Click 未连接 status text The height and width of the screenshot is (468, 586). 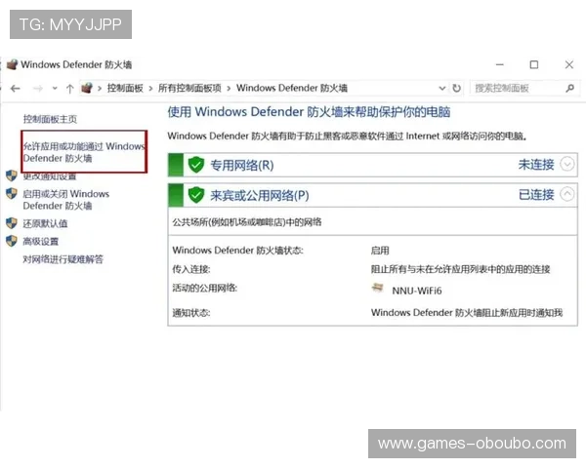click(x=536, y=164)
